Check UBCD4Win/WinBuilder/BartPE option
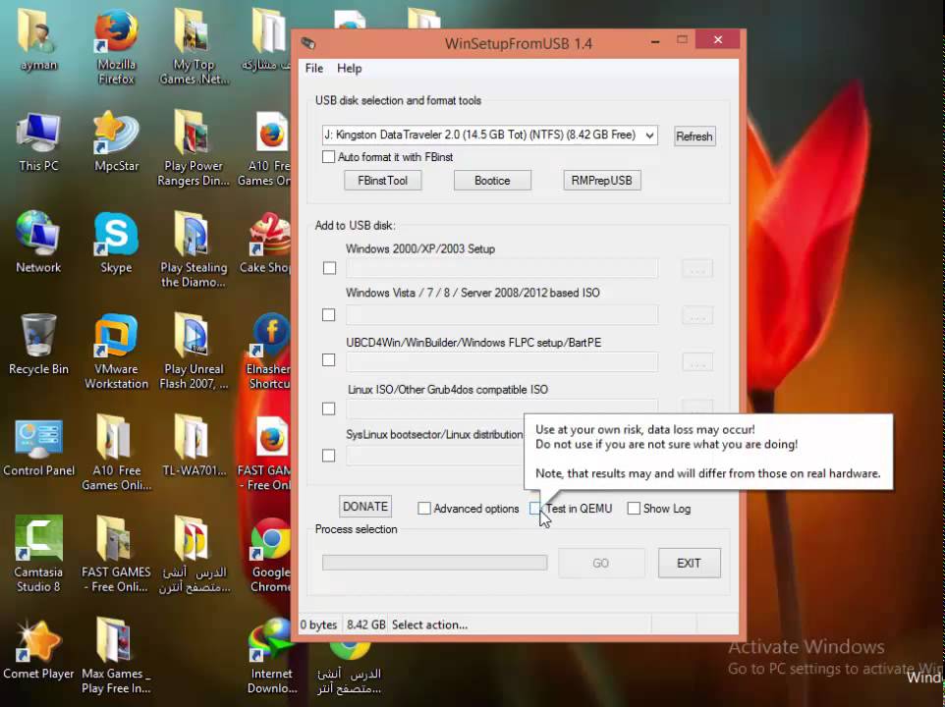This screenshot has width=945, height=707. pos(328,360)
